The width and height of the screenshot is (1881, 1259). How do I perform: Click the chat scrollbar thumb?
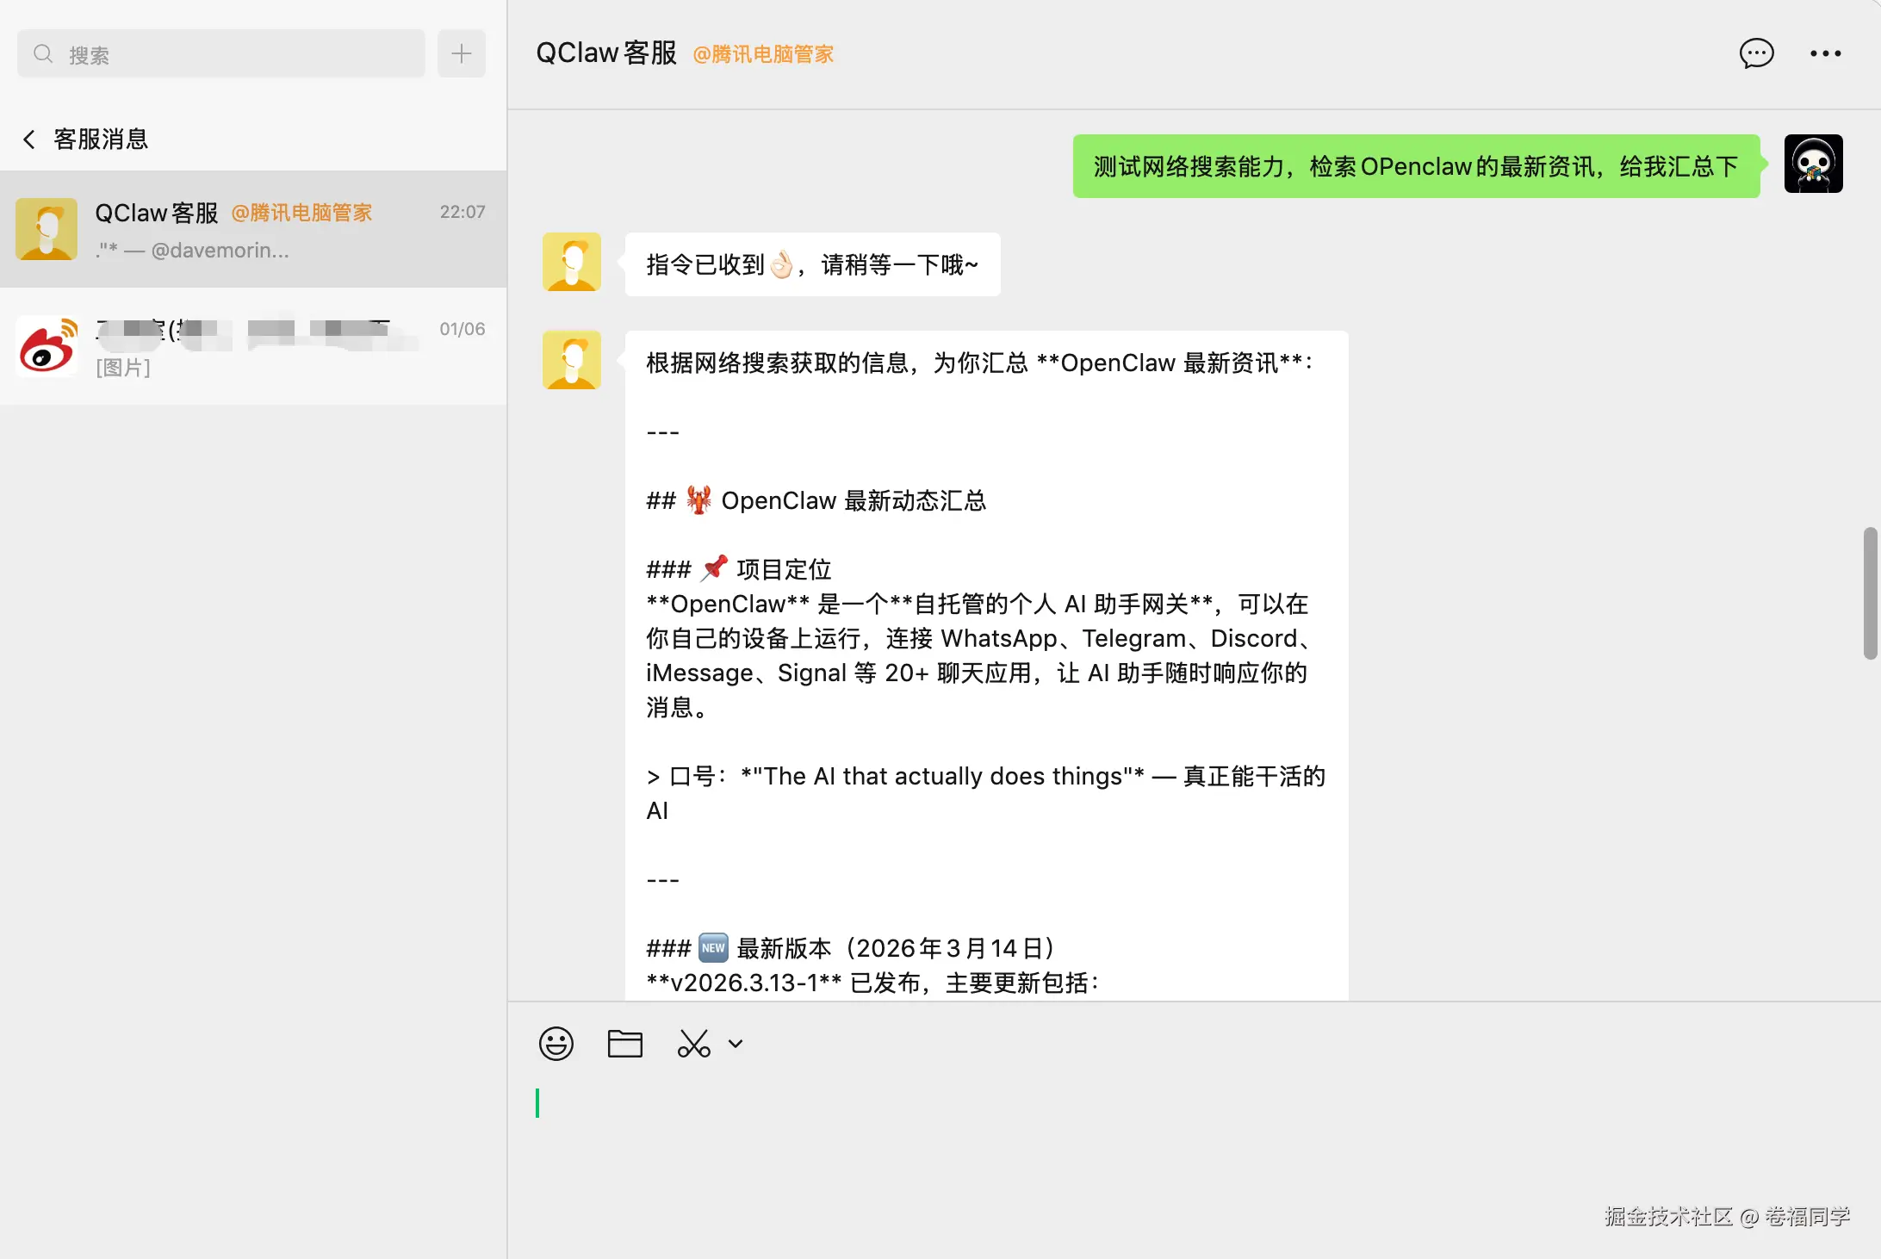(x=1870, y=594)
